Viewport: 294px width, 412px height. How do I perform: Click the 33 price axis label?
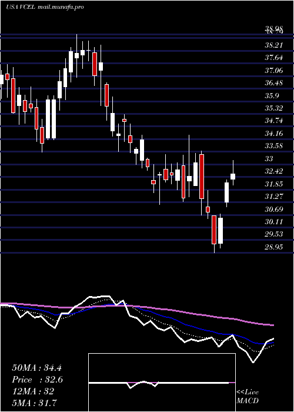[269, 159]
